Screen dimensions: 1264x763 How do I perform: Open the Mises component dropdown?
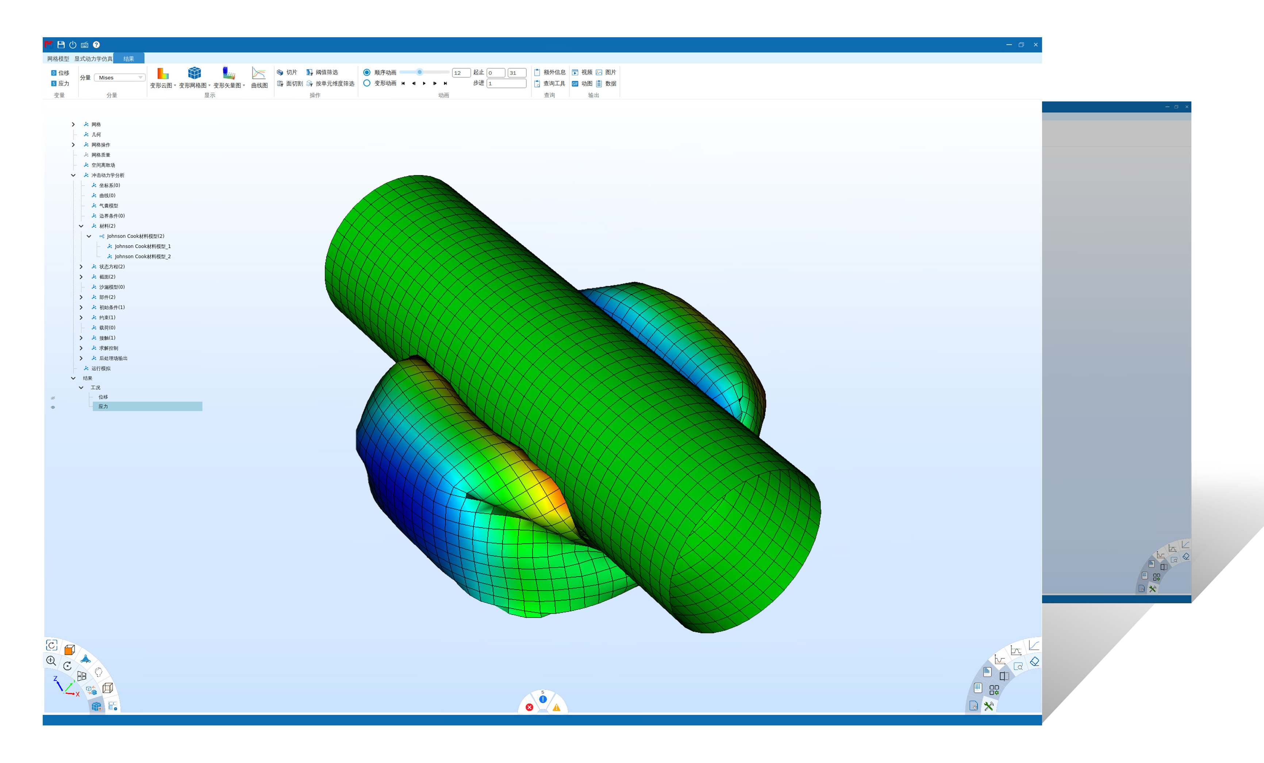coord(120,77)
